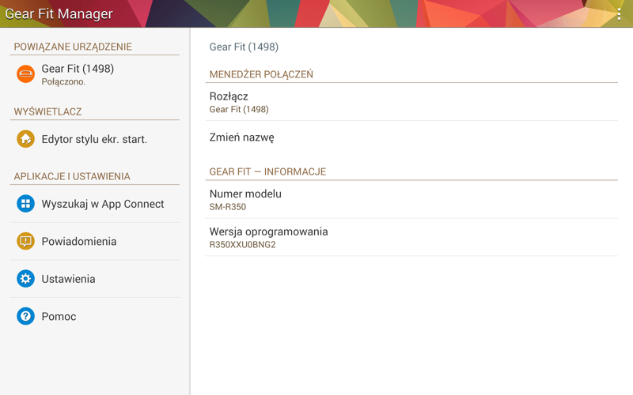The width and height of the screenshot is (633, 395).
Task: Tap the Połączono status text
Action: pos(63,81)
